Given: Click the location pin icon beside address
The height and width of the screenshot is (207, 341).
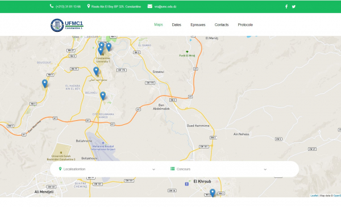Looking at the screenshot, I should click(89, 6).
